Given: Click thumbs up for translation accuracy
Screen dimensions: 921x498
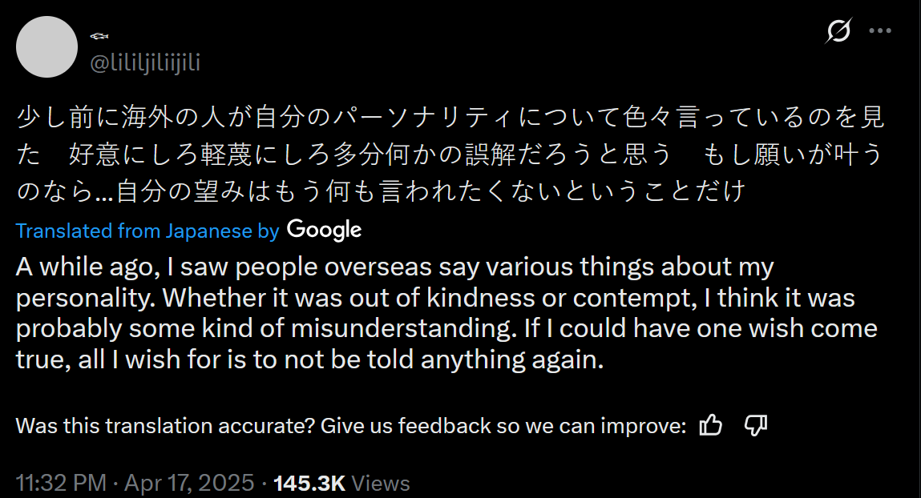Looking at the screenshot, I should click(711, 424).
